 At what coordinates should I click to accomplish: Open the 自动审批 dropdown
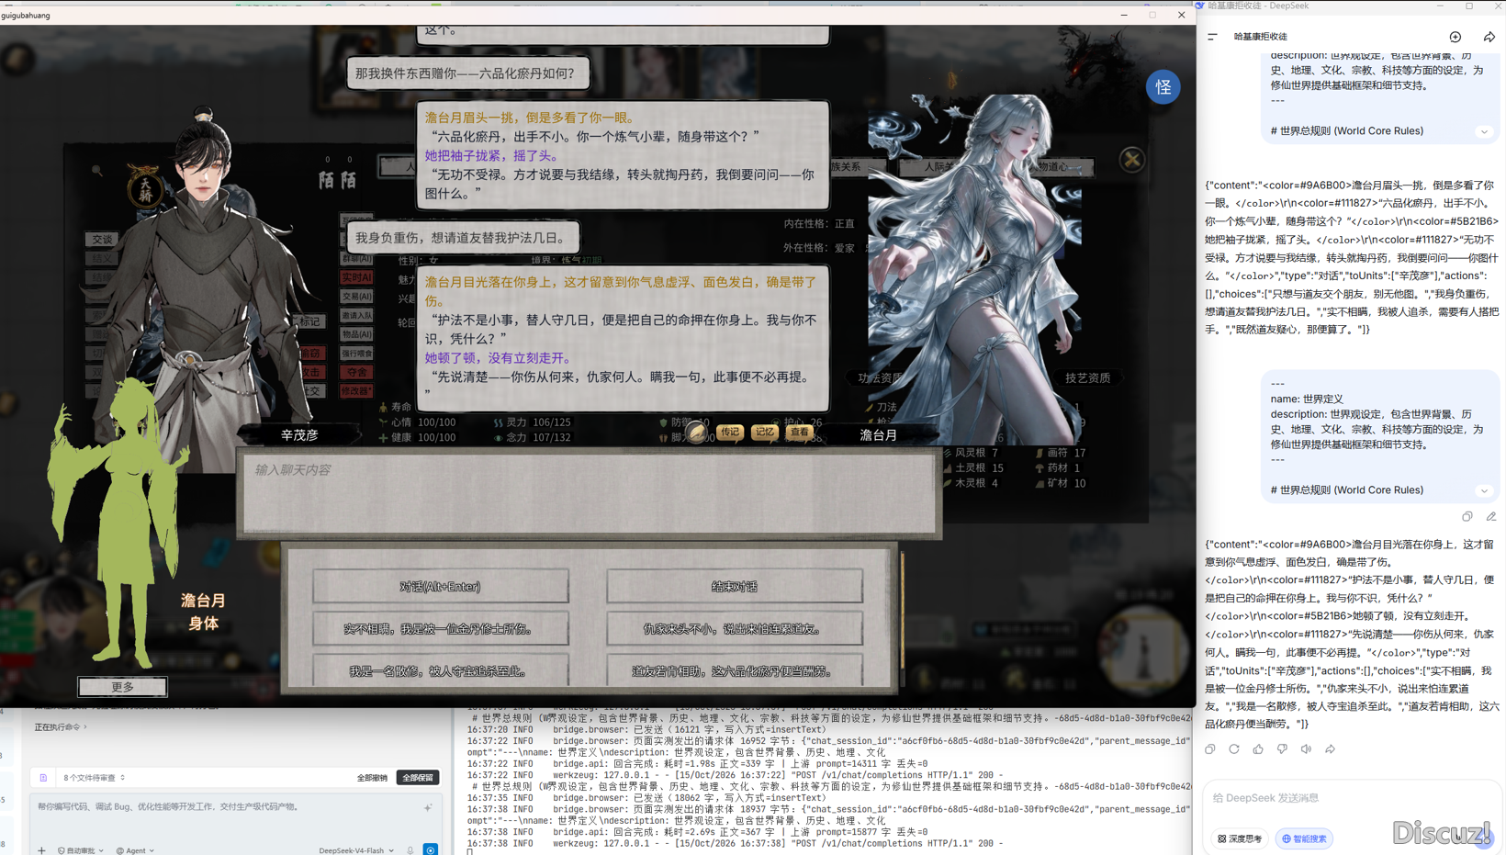click(81, 850)
